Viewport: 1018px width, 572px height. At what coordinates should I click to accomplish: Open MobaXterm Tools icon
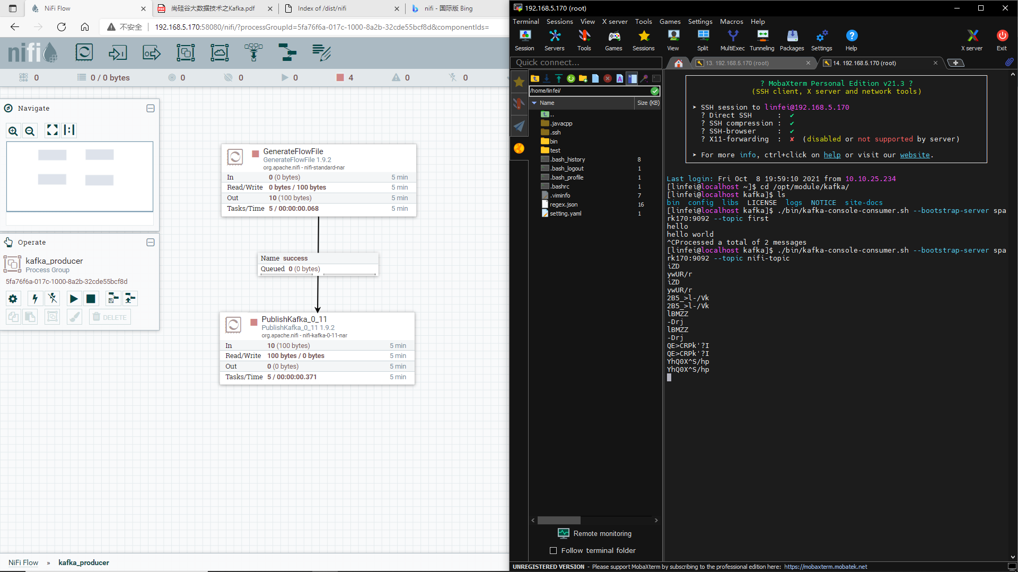coord(584,40)
